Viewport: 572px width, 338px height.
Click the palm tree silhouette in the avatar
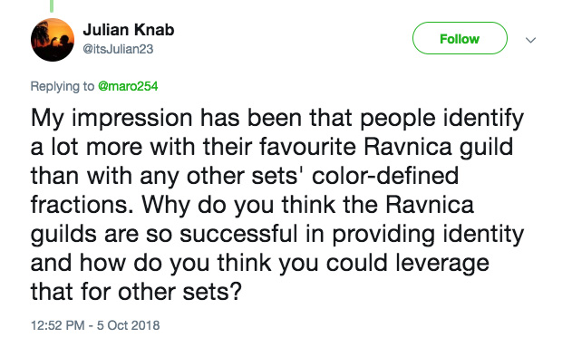coord(41,34)
